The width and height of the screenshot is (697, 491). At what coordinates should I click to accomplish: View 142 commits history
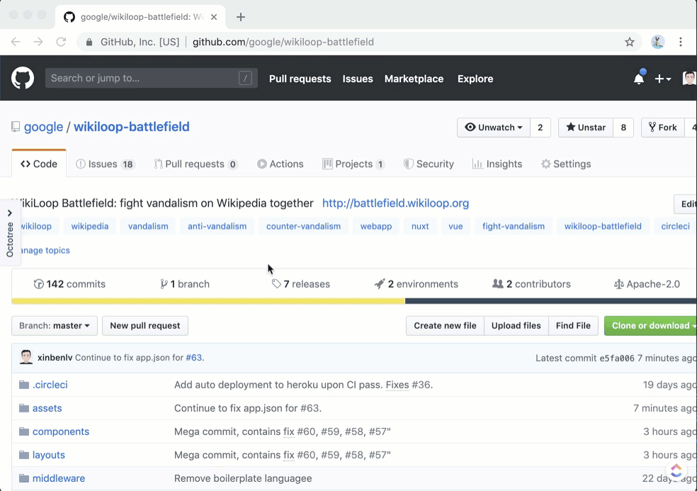click(x=70, y=283)
